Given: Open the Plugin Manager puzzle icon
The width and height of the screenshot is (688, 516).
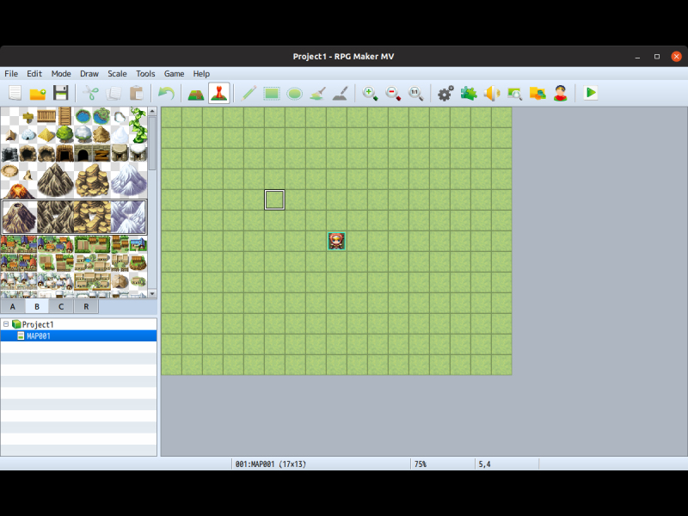Looking at the screenshot, I should point(469,93).
